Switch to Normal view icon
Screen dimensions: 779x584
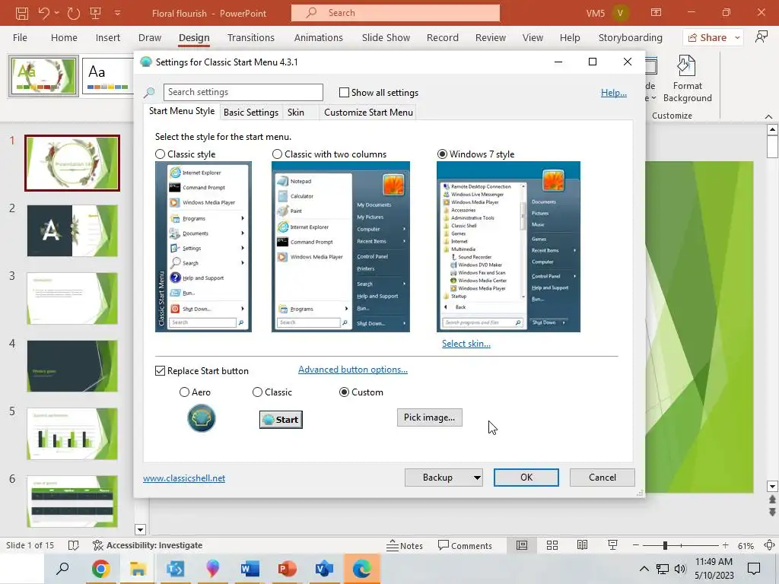[522, 545]
